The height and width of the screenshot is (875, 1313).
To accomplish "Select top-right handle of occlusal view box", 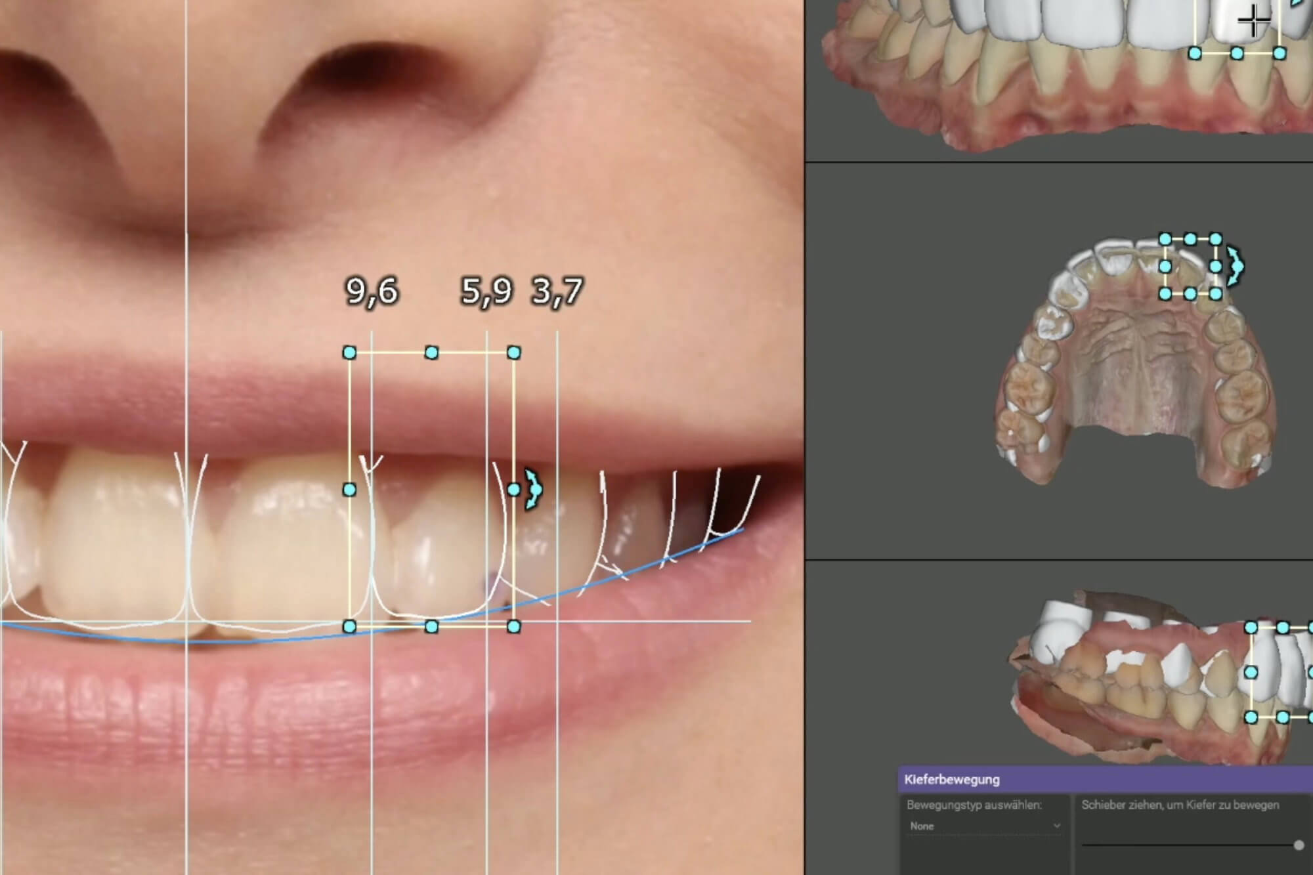I will click(1215, 239).
